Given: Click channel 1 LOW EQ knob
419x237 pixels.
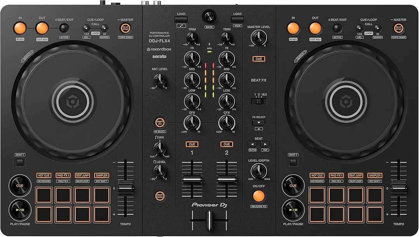Looking at the screenshot, I should pos(192,101).
